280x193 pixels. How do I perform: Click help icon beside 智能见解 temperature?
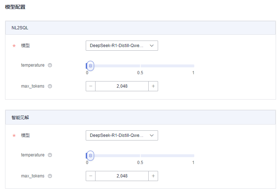pyautogui.click(x=50, y=155)
